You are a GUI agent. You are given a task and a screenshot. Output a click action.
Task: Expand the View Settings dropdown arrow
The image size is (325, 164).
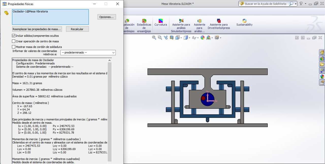pyautogui.click(x=220, y=38)
